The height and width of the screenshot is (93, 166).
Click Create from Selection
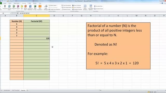pyautogui.click(x=54, y=9)
